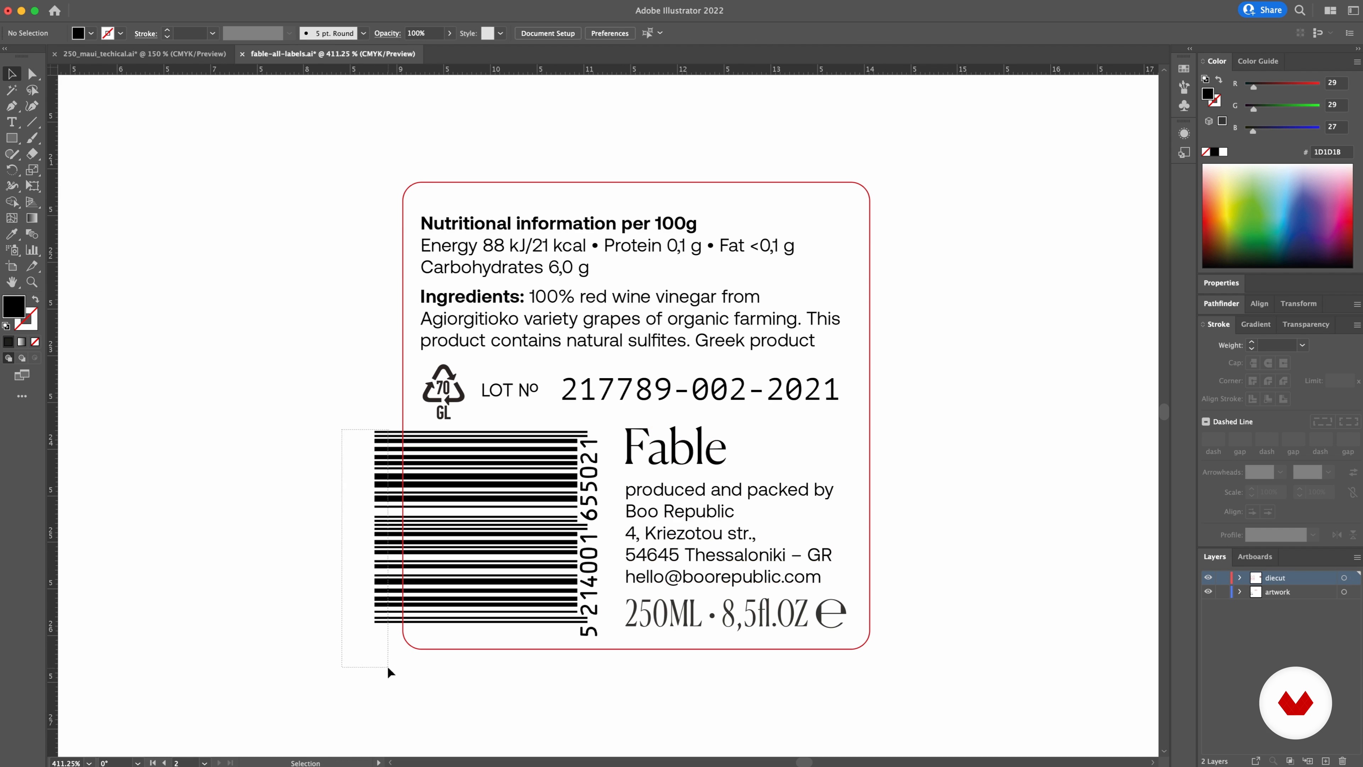1363x767 pixels.
Task: Select the Puppet Warp tool
Action: coord(12,186)
